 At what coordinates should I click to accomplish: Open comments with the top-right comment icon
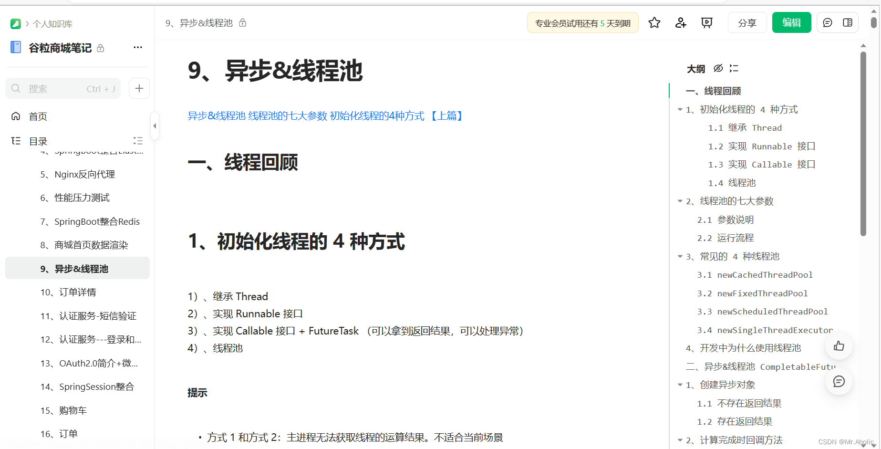(x=827, y=22)
